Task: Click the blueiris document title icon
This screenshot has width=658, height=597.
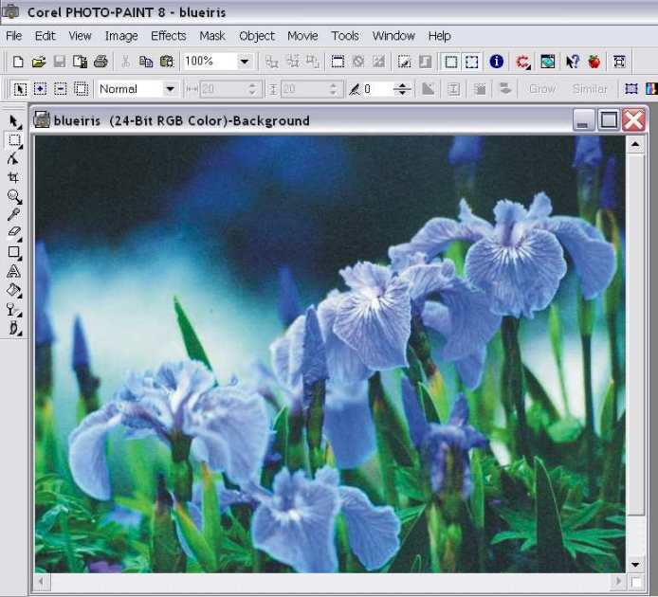Action: click(42, 119)
